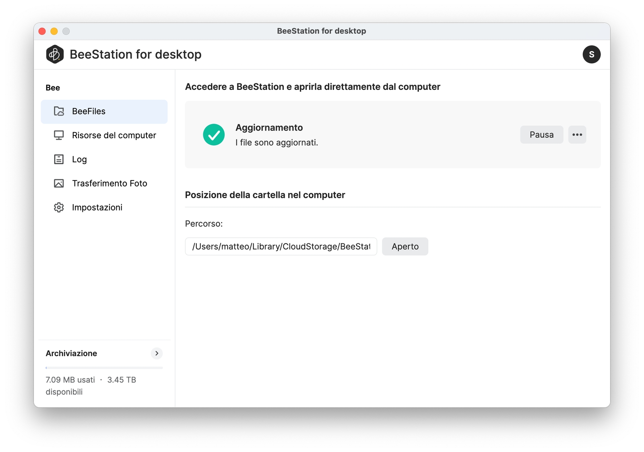Click the Impostazioni gear icon
The height and width of the screenshot is (452, 644).
tap(59, 207)
